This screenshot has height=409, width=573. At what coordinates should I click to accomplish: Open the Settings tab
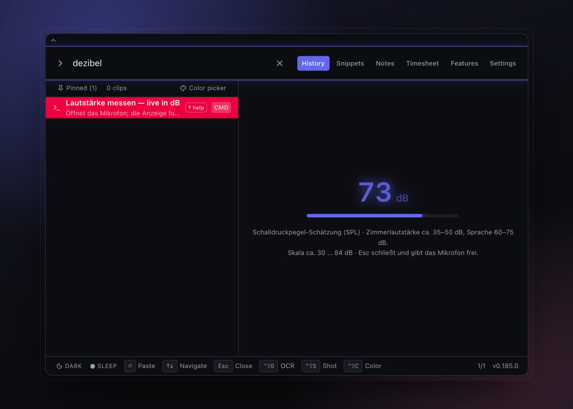(503, 63)
